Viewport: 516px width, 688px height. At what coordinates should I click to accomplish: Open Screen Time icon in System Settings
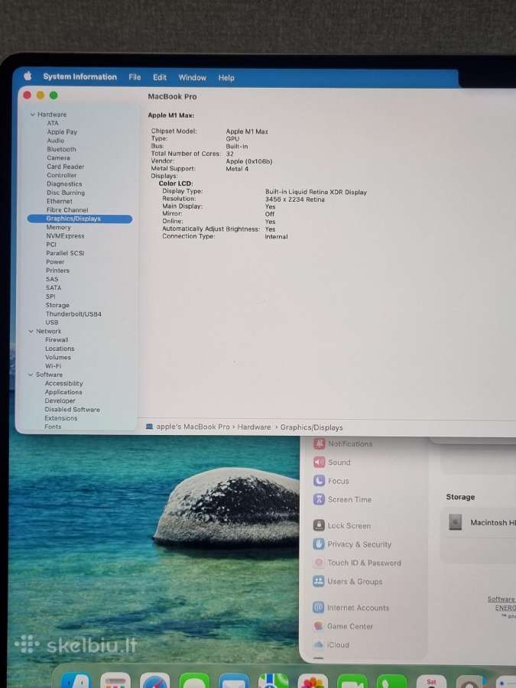319,499
